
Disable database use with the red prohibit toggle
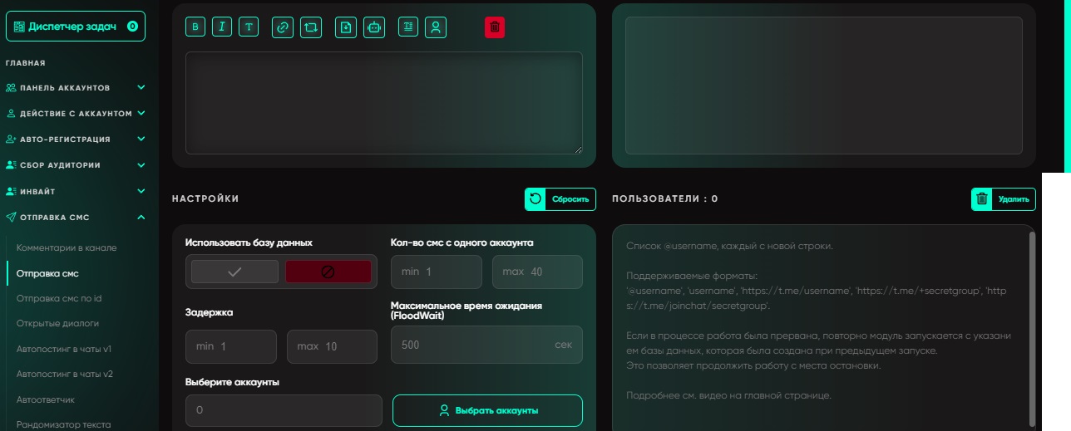coord(328,272)
